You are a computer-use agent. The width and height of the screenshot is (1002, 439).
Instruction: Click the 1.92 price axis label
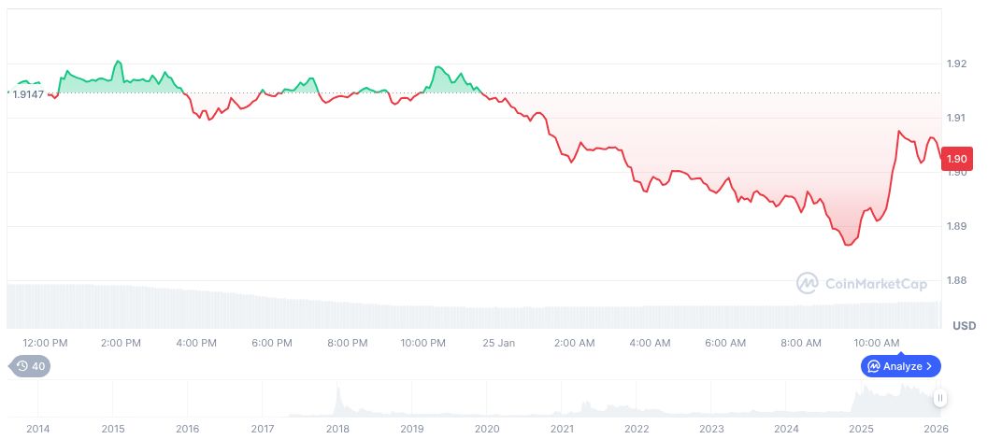(x=956, y=64)
